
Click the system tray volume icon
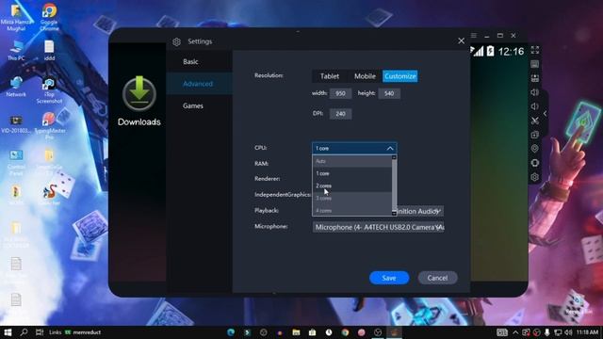click(x=569, y=332)
